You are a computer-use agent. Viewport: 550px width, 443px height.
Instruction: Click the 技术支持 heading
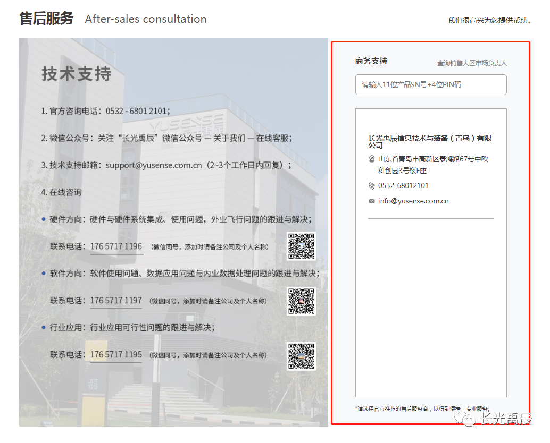pyautogui.click(x=77, y=74)
